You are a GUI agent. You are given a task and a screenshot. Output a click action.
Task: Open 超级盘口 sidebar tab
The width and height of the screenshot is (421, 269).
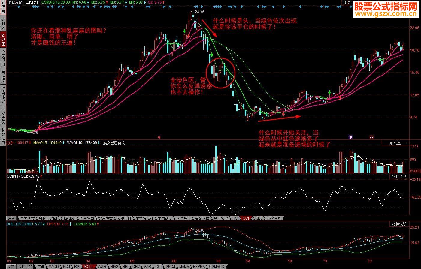(x=3, y=136)
